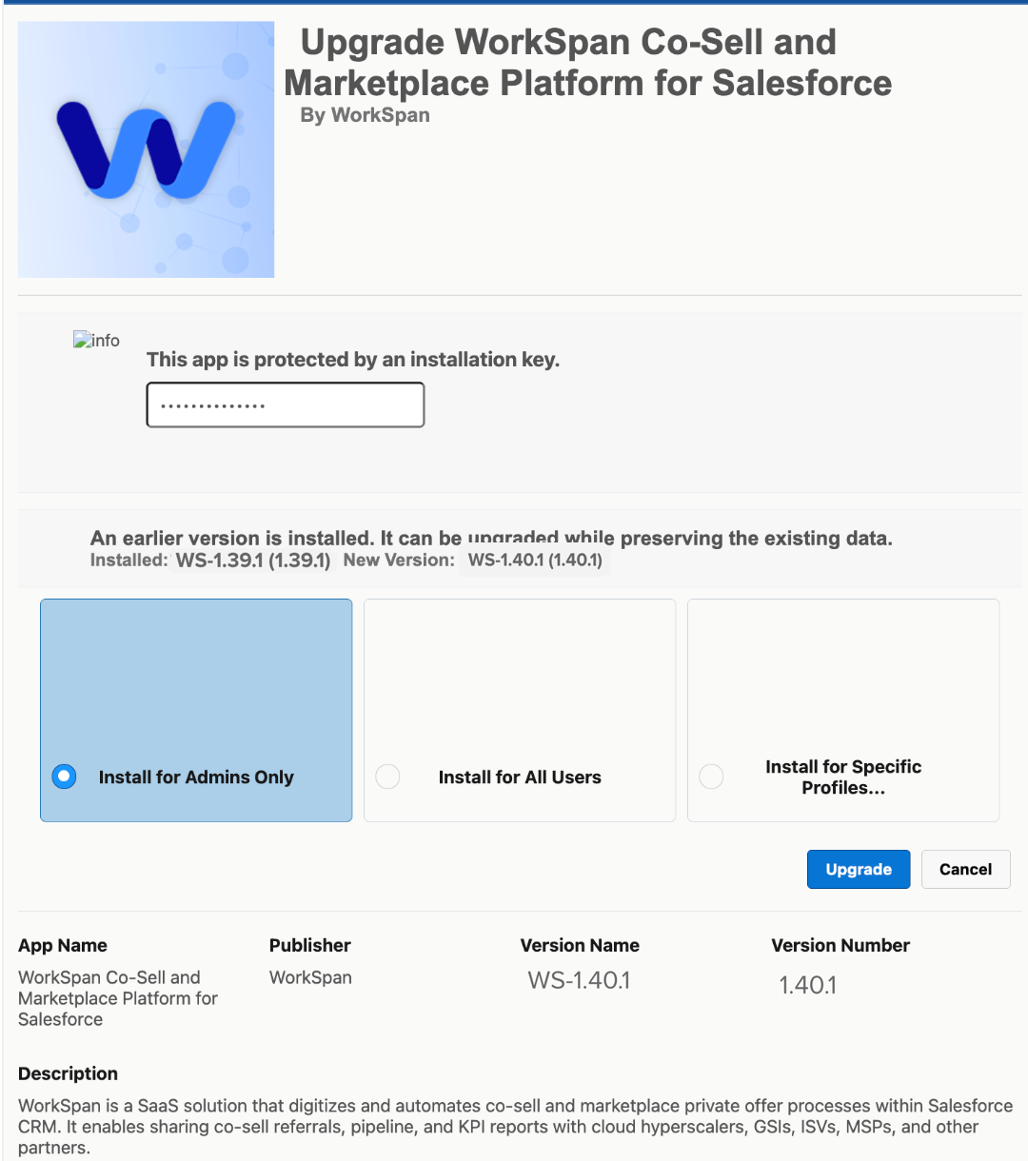Select the Install for All Users radio
Image resolution: width=1028 pixels, height=1161 pixels.
(x=387, y=777)
